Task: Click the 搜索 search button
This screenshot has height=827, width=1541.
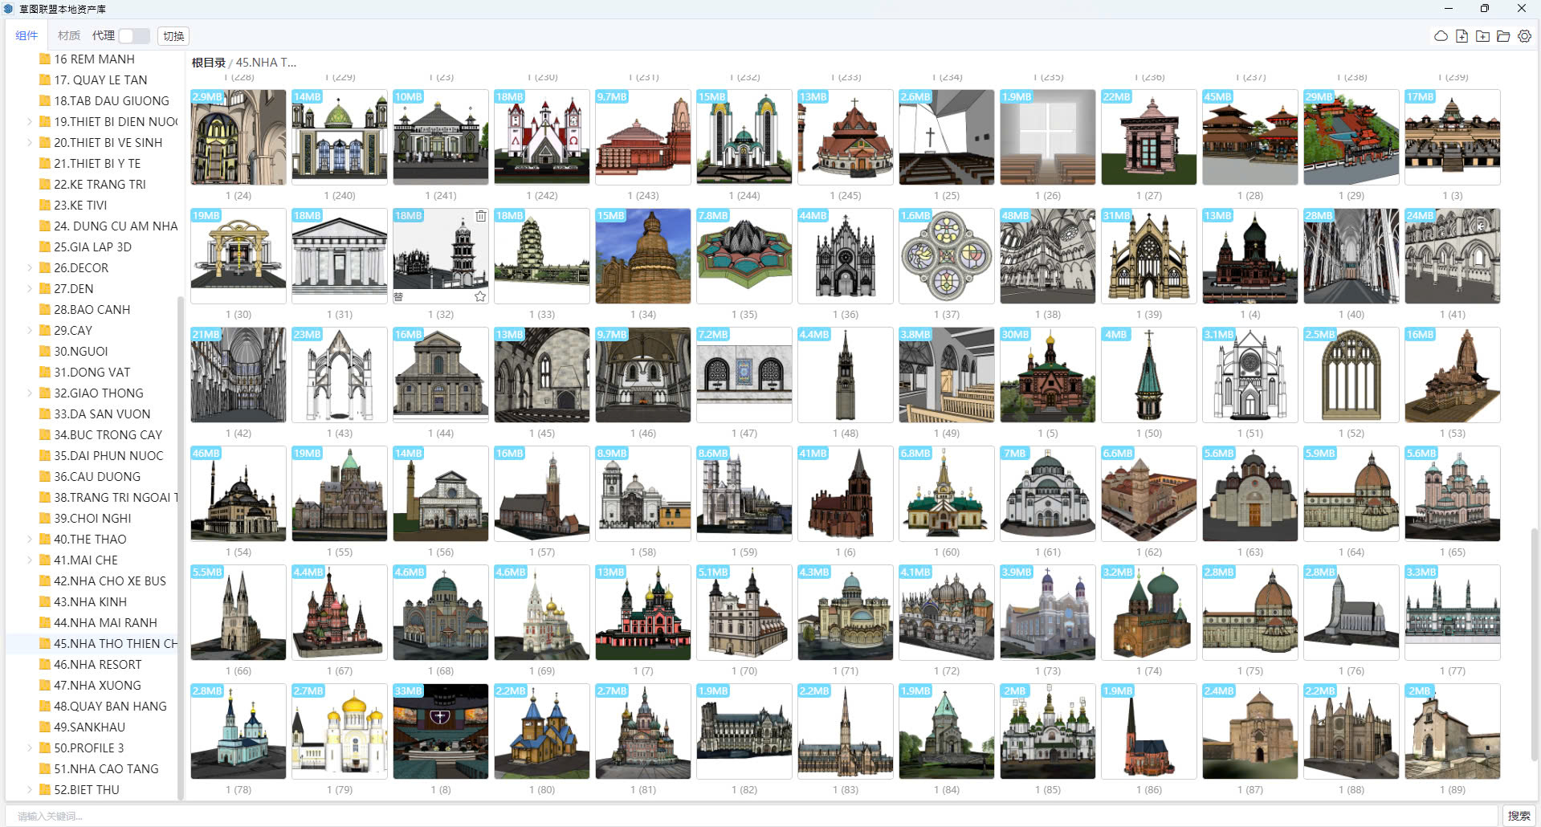Action: click(x=1519, y=816)
